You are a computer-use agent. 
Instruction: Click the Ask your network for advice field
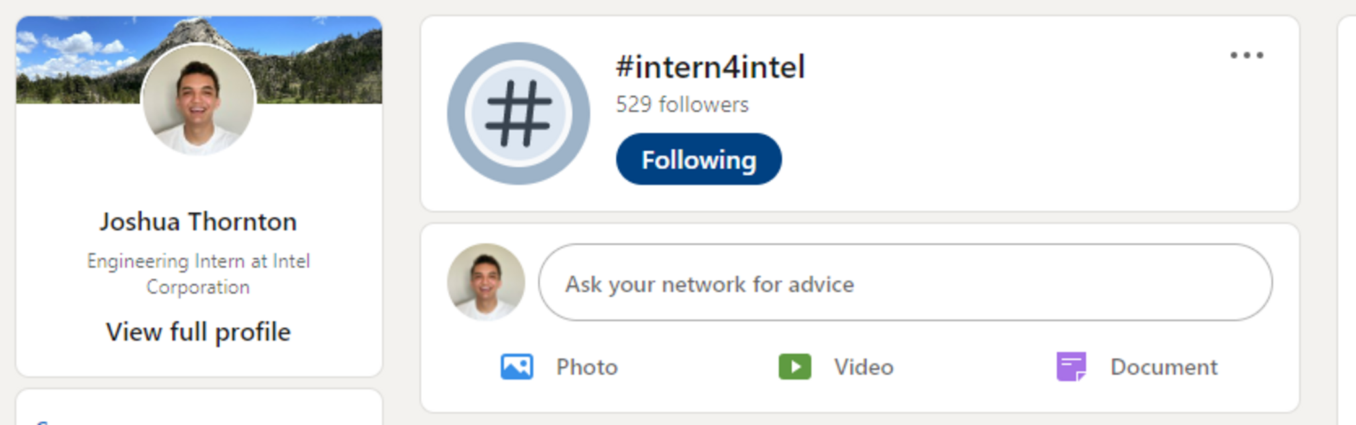[x=904, y=283]
